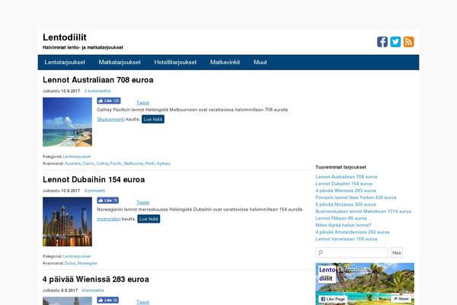This screenshot has height=305, width=457.
Task: Open article 4 päivää Wienissä 283 euroa
Action: 96,279
